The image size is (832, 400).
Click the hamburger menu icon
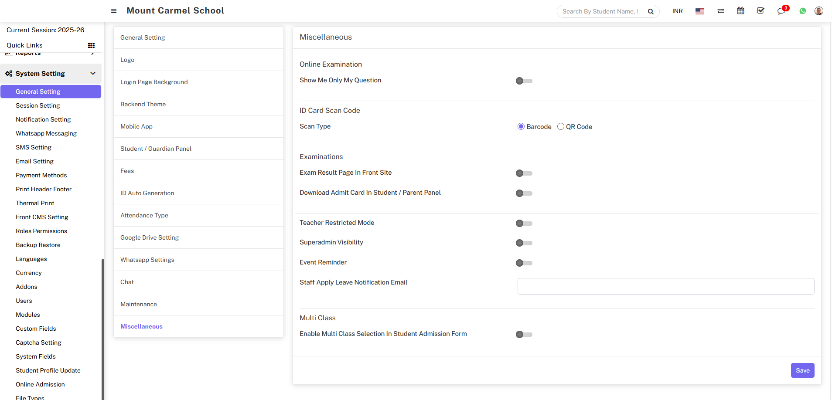(x=114, y=11)
